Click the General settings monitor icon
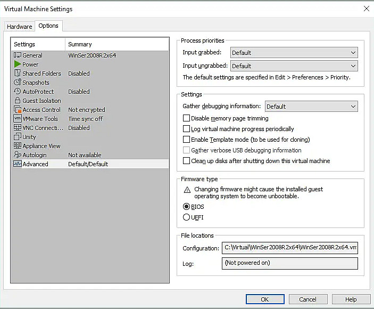 [18, 55]
